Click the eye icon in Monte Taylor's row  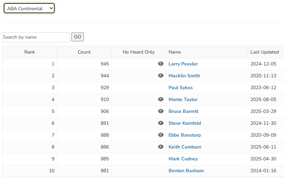[161, 99]
